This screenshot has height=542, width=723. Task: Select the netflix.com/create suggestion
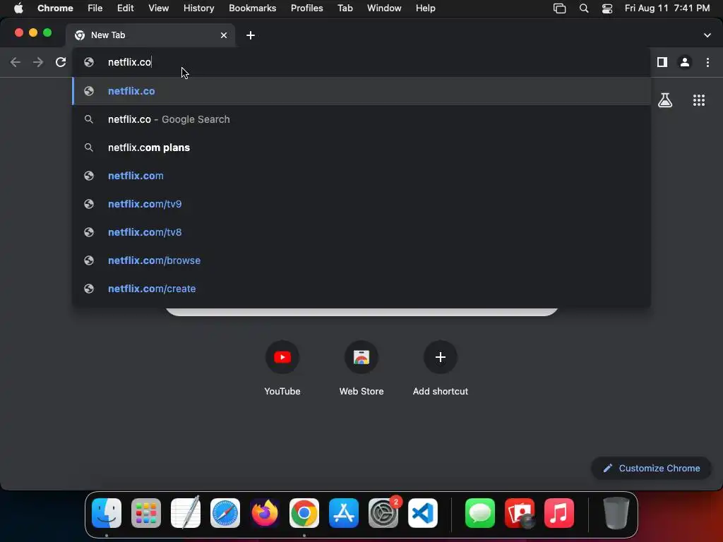(361, 289)
